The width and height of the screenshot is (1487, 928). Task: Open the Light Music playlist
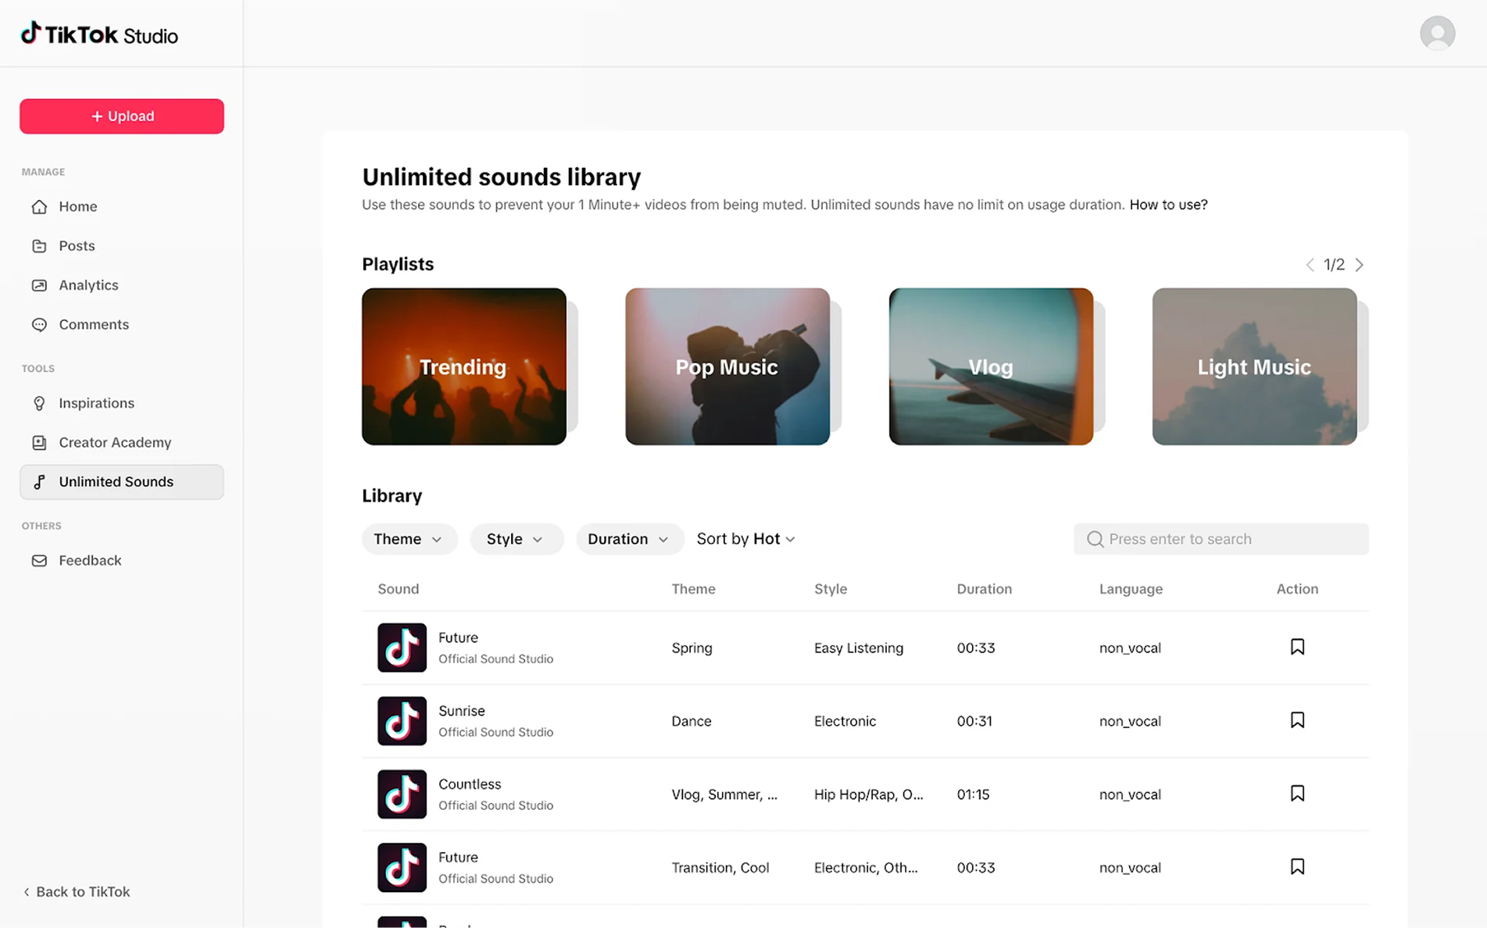coord(1254,366)
